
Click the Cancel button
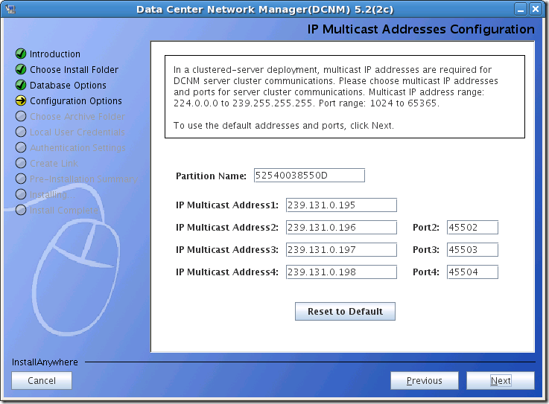[x=42, y=381]
